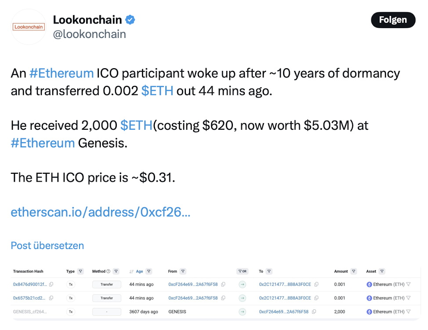Click Ethereum asset icon in first row
The image size is (428, 330).
369,284
